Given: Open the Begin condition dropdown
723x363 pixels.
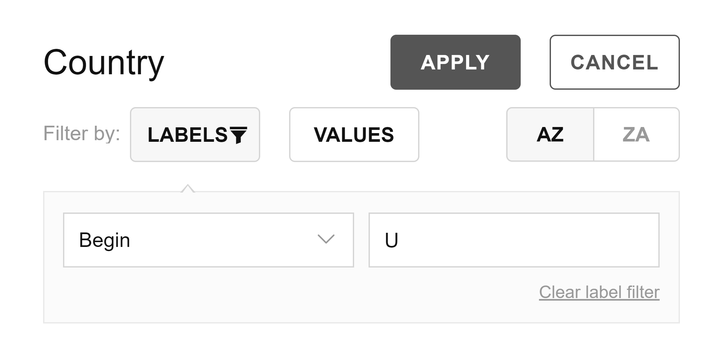Looking at the screenshot, I should coord(208,240).
